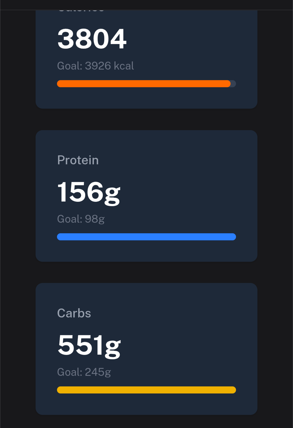Click the unfilled gray end of calories bar
The image size is (293, 428).
coord(233,84)
